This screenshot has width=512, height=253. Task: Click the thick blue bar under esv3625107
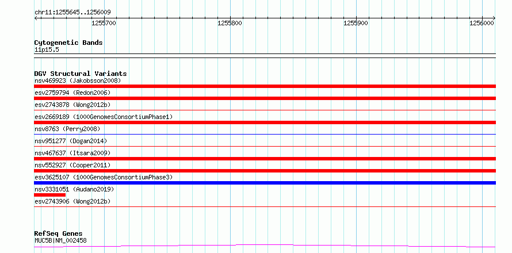pyautogui.click(x=265, y=183)
